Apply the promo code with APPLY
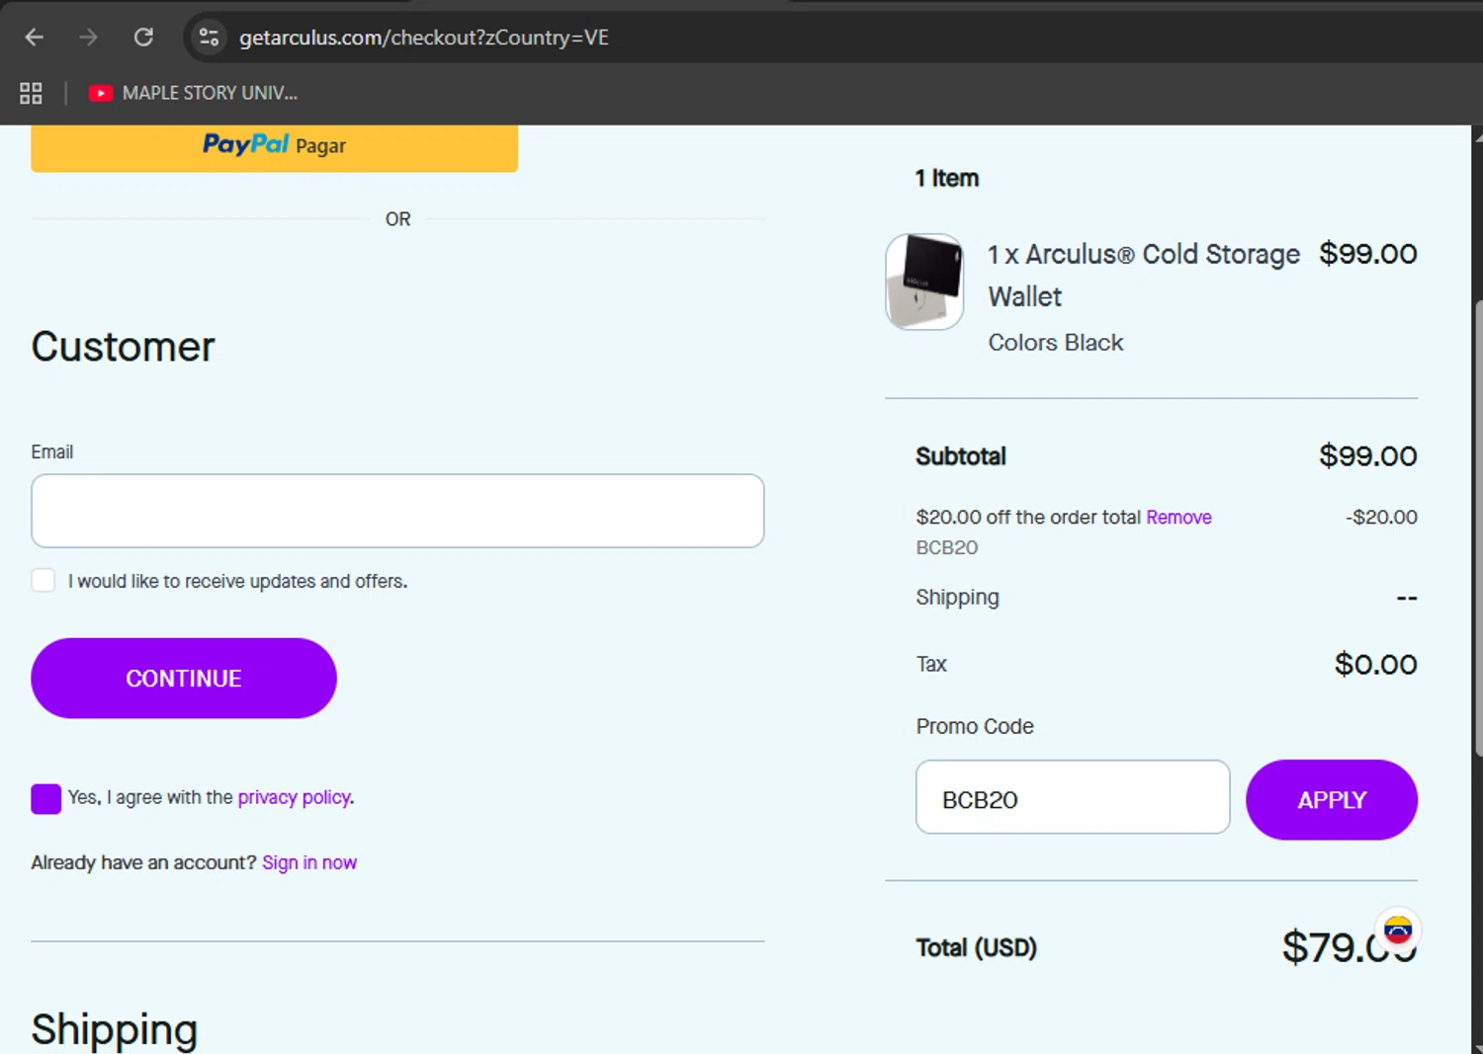This screenshot has width=1483, height=1054. 1331,799
